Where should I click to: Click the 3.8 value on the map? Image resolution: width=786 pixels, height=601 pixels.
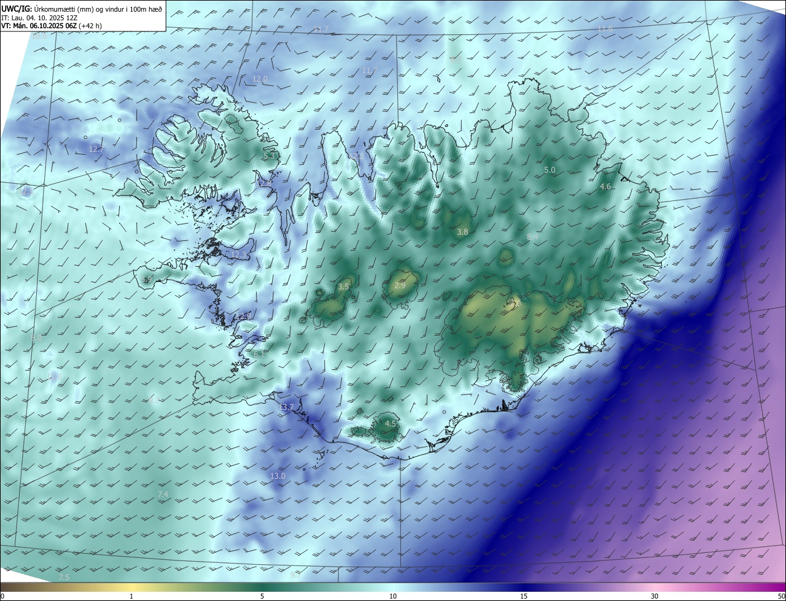pos(462,232)
